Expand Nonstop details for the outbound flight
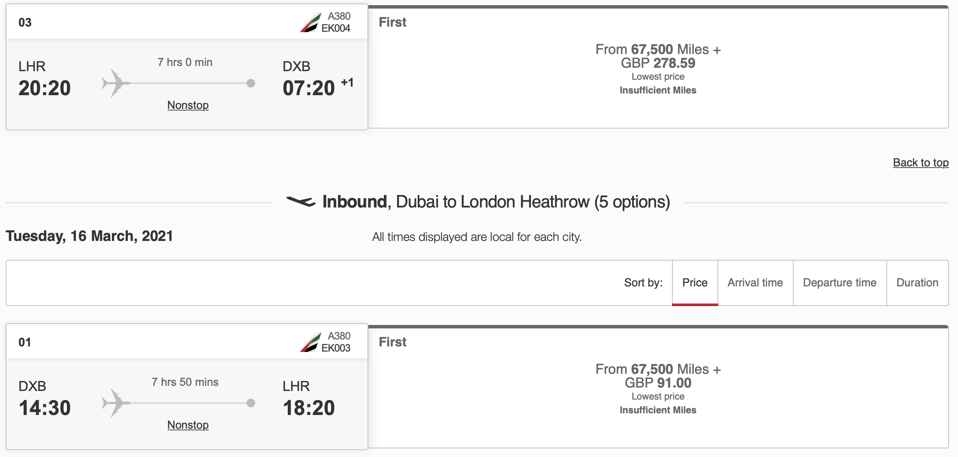 tap(187, 105)
